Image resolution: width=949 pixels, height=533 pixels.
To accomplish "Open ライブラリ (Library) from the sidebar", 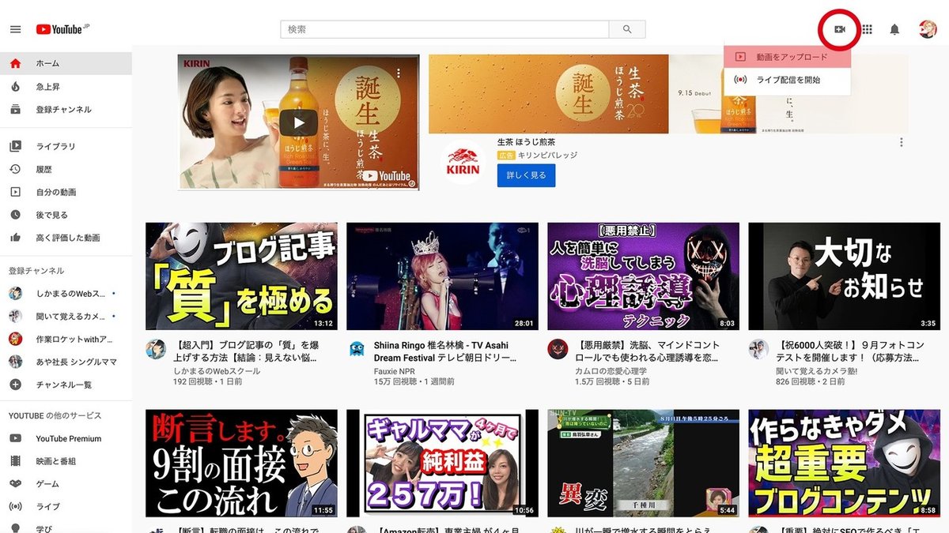I will tap(49, 146).
